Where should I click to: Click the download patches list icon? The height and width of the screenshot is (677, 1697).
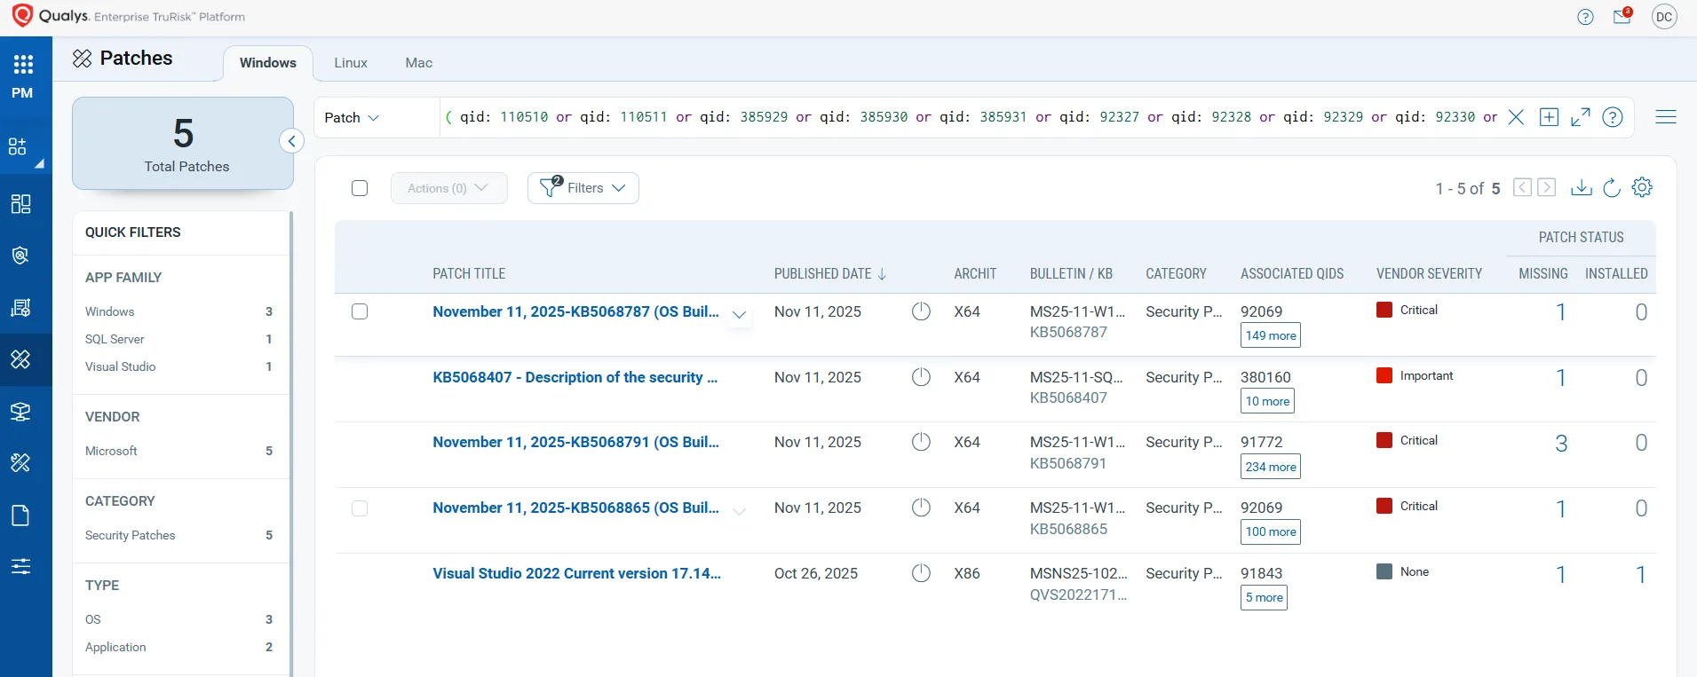click(x=1581, y=188)
